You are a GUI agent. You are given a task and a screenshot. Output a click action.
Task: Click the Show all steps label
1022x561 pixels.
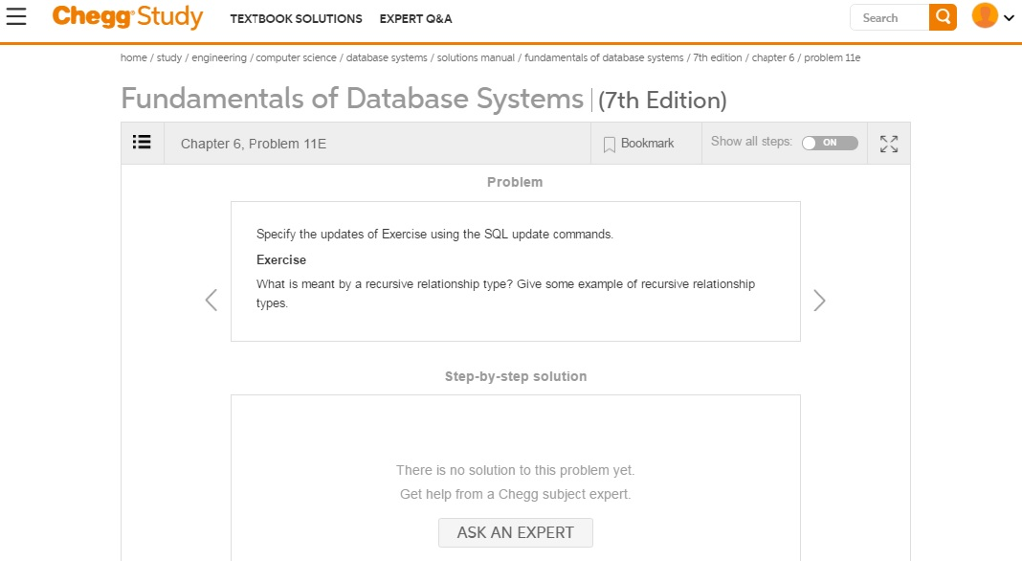pyautogui.click(x=752, y=142)
